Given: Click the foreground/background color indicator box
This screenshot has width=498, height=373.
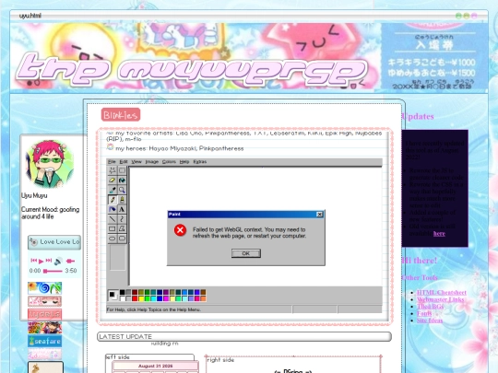Looking at the screenshot, I should (113, 296).
